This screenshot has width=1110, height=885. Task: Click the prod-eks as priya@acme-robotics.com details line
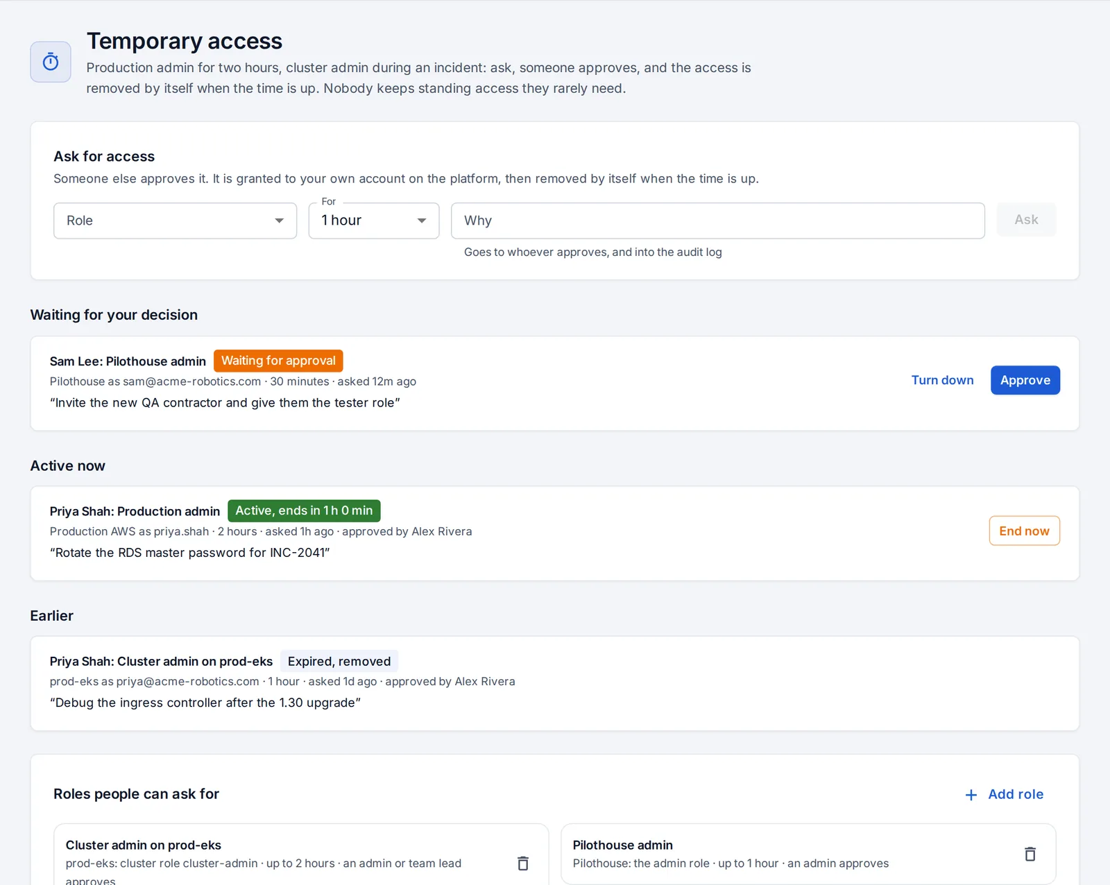282,681
